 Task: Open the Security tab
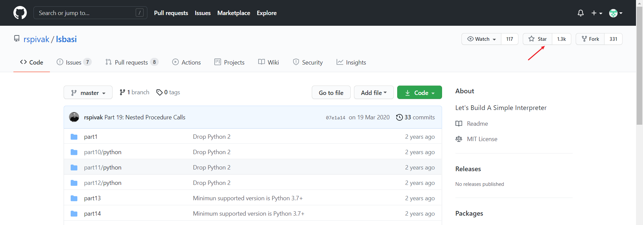[308, 63]
